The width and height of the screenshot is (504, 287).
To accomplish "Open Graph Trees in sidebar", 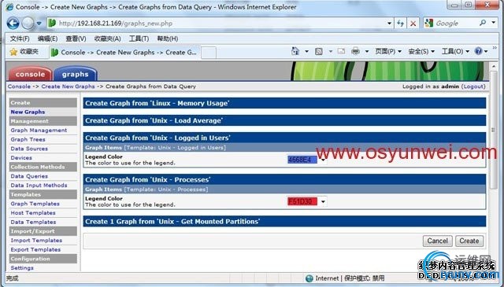I will point(28,140).
